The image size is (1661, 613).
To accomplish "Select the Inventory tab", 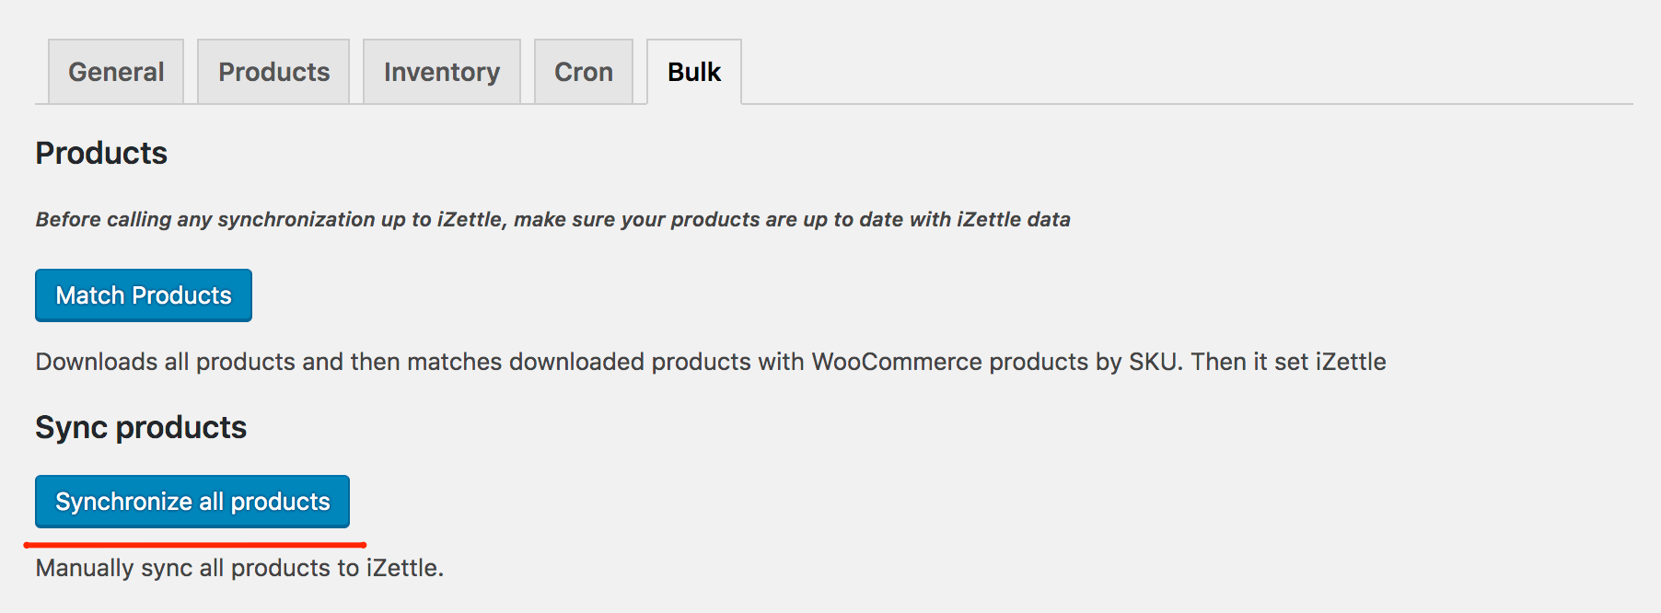I will tap(442, 72).
